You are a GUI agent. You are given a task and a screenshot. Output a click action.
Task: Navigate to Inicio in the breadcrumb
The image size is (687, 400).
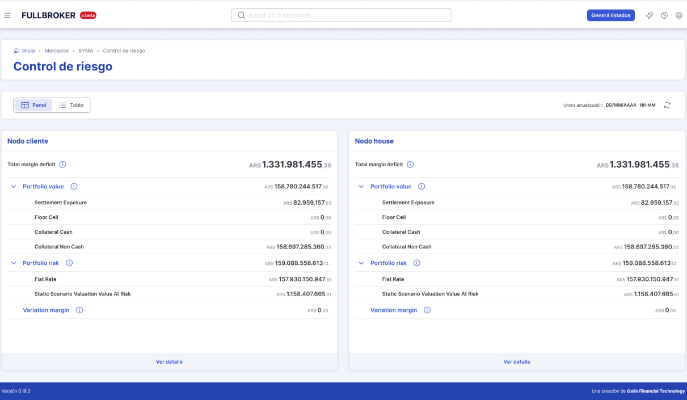click(x=28, y=50)
